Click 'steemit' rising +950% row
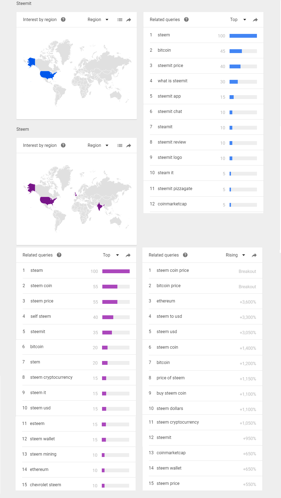 [202, 438]
